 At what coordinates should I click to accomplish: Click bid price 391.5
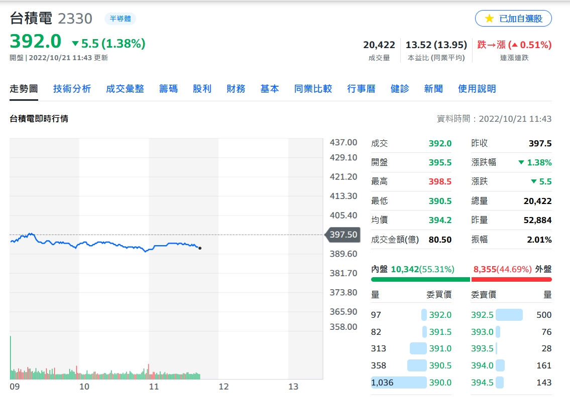click(440, 332)
